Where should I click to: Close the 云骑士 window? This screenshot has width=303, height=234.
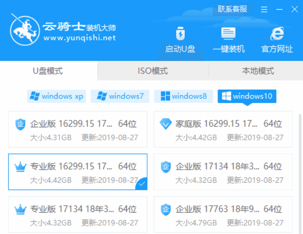295,9
